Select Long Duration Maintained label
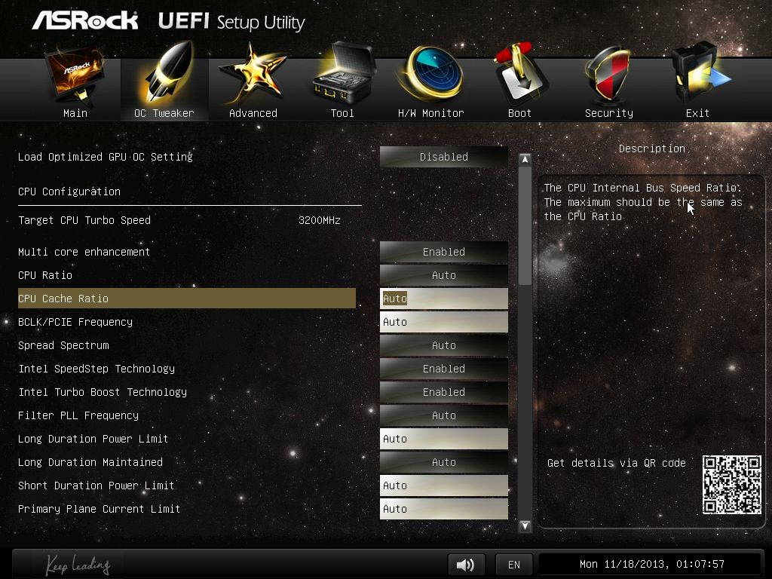 click(90, 462)
